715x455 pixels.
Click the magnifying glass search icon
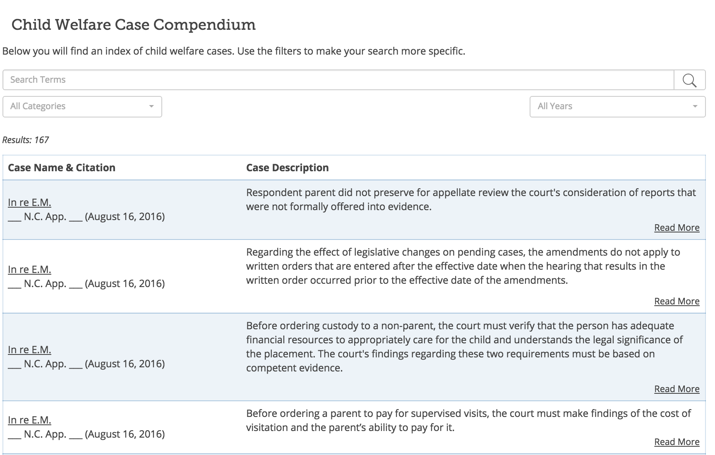click(x=689, y=80)
